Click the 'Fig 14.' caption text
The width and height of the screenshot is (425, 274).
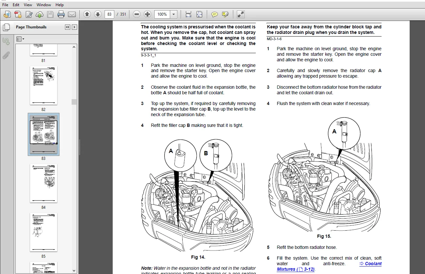click(198, 257)
